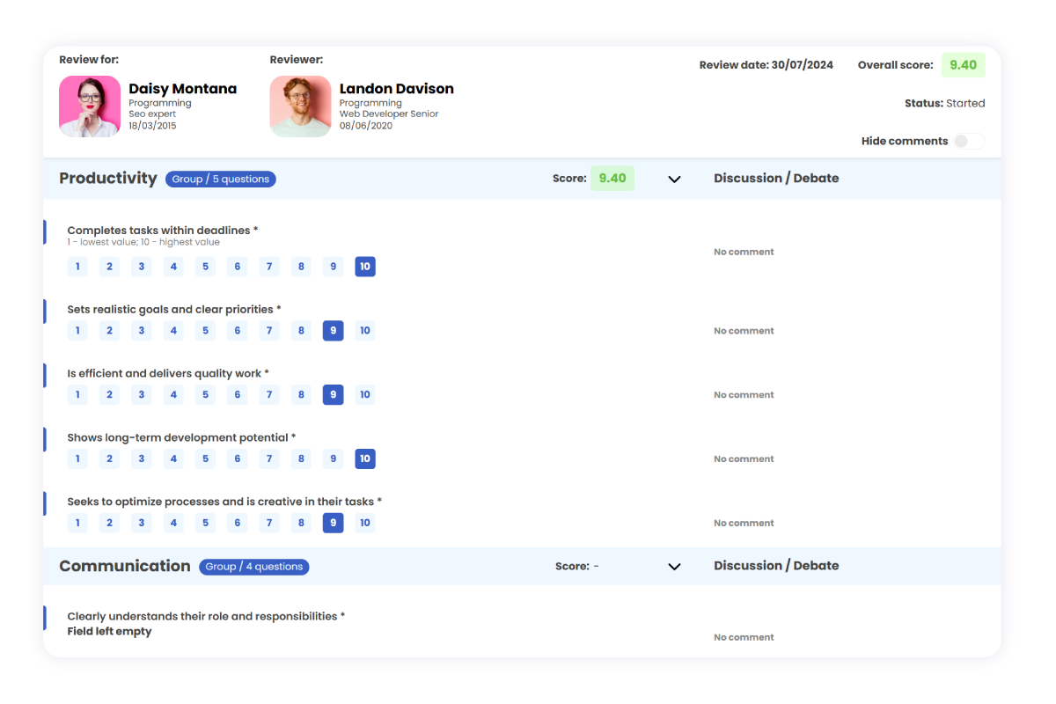
Task: Select rating 10 for 'Shows long-term development potential'
Action: click(365, 458)
